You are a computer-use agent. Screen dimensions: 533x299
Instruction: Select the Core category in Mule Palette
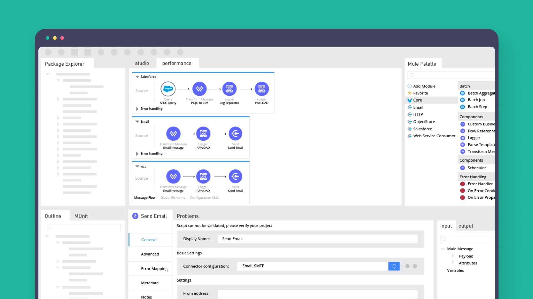(x=417, y=100)
